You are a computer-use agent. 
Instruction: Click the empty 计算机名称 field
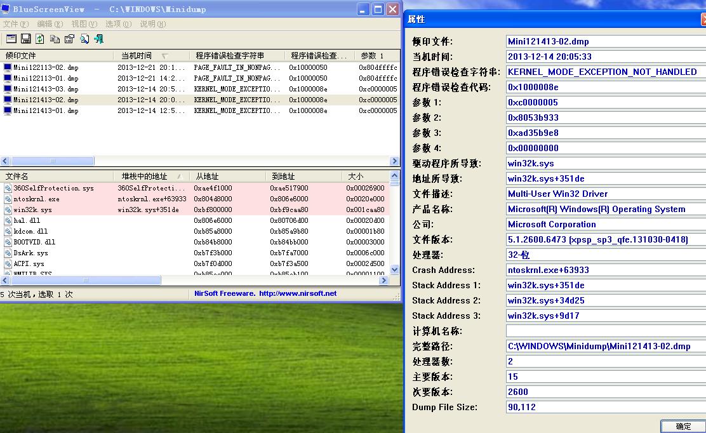point(606,331)
